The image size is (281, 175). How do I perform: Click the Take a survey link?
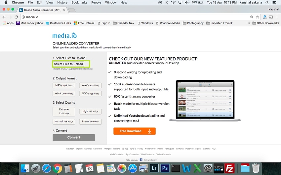click(x=132, y=160)
